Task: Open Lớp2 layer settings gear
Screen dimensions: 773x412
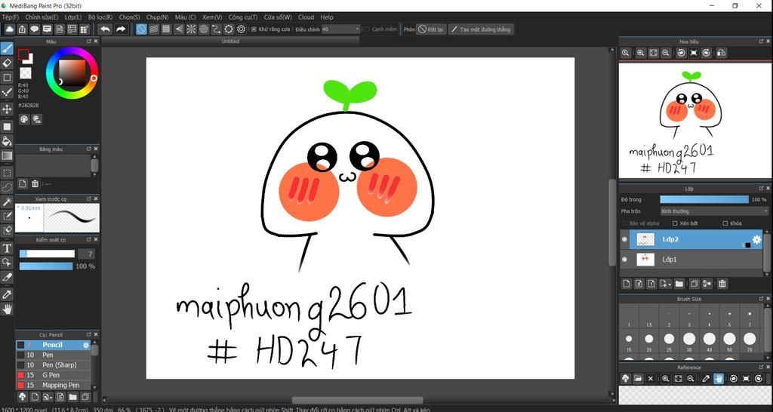Action: tap(756, 239)
